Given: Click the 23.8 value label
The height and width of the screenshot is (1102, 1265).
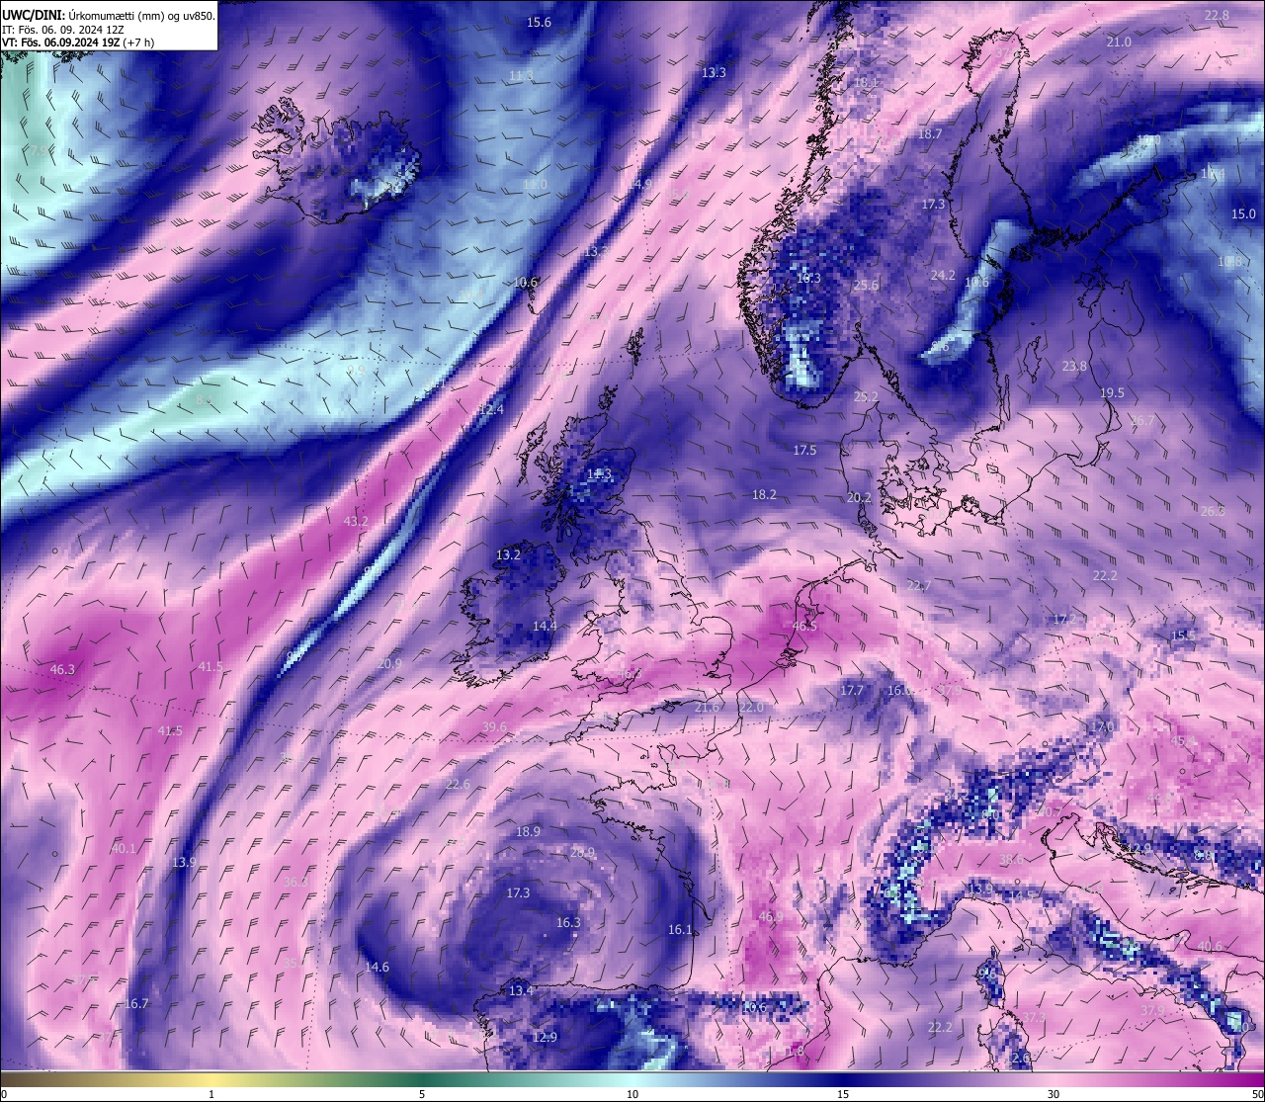Looking at the screenshot, I should pyautogui.click(x=1074, y=366).
